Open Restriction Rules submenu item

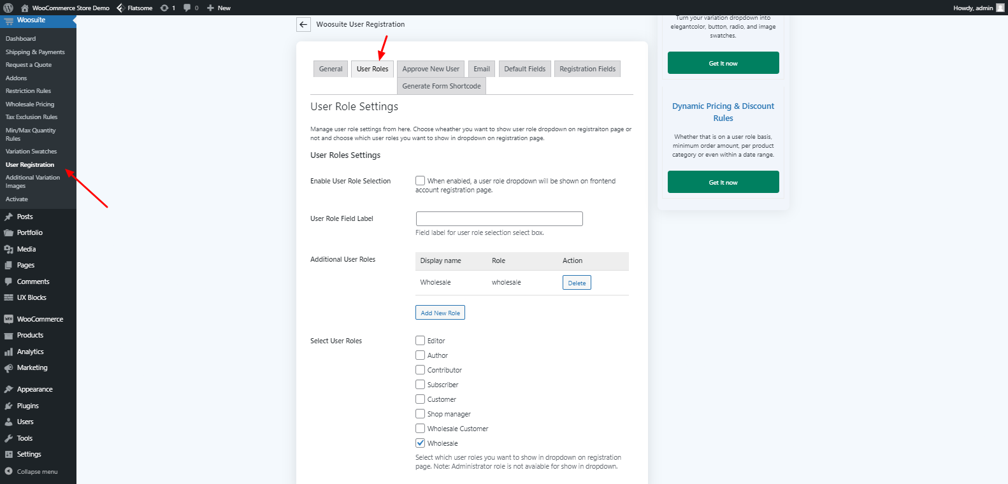(x=28, y=91)
